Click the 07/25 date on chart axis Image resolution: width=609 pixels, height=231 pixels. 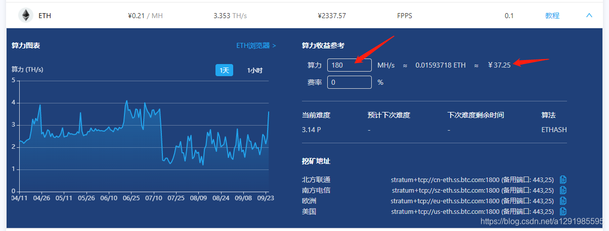tap(176, 198)
